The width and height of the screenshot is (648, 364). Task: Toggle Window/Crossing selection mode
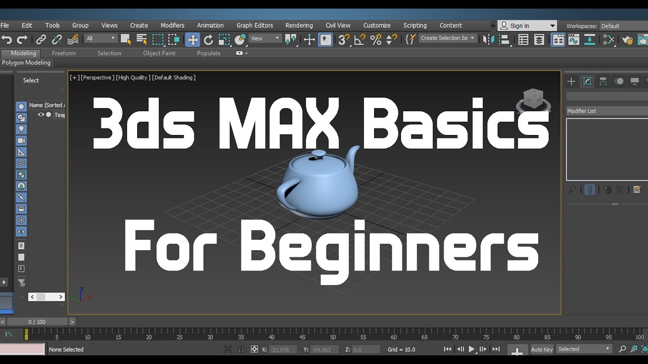point(174,39)
